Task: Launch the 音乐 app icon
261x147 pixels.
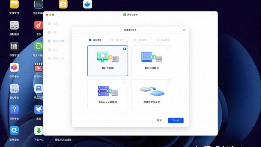Action: click(x=38, y=25)
